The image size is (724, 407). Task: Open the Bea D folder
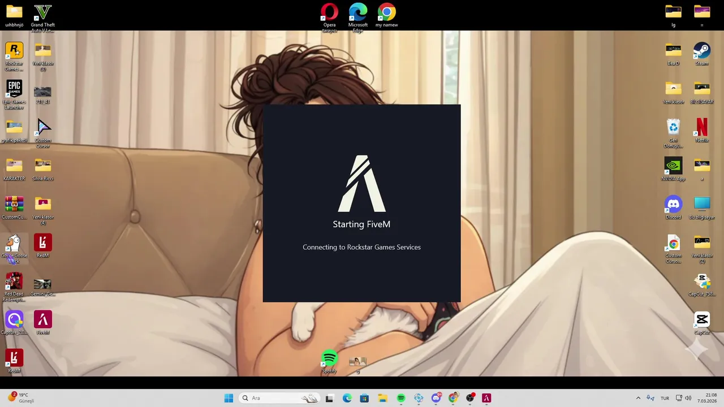click(x=673, y=54)
